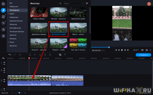Step back one frame

tap(119, 50)
